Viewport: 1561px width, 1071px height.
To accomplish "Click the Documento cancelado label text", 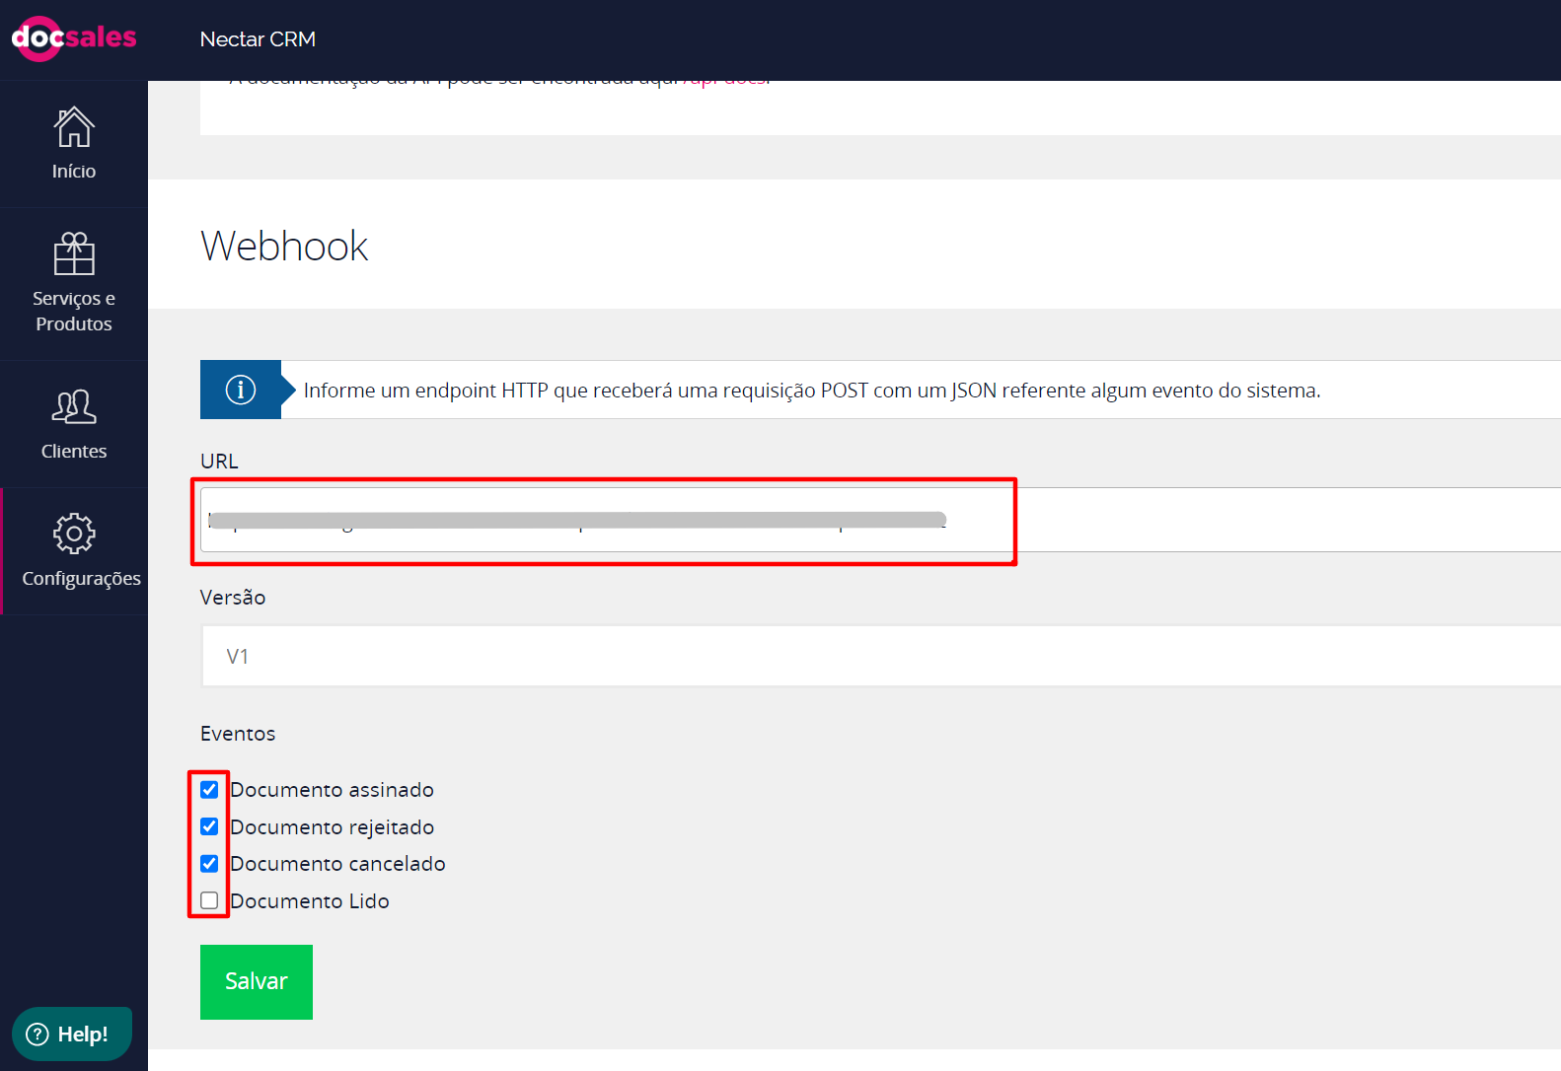I will 337,864.
